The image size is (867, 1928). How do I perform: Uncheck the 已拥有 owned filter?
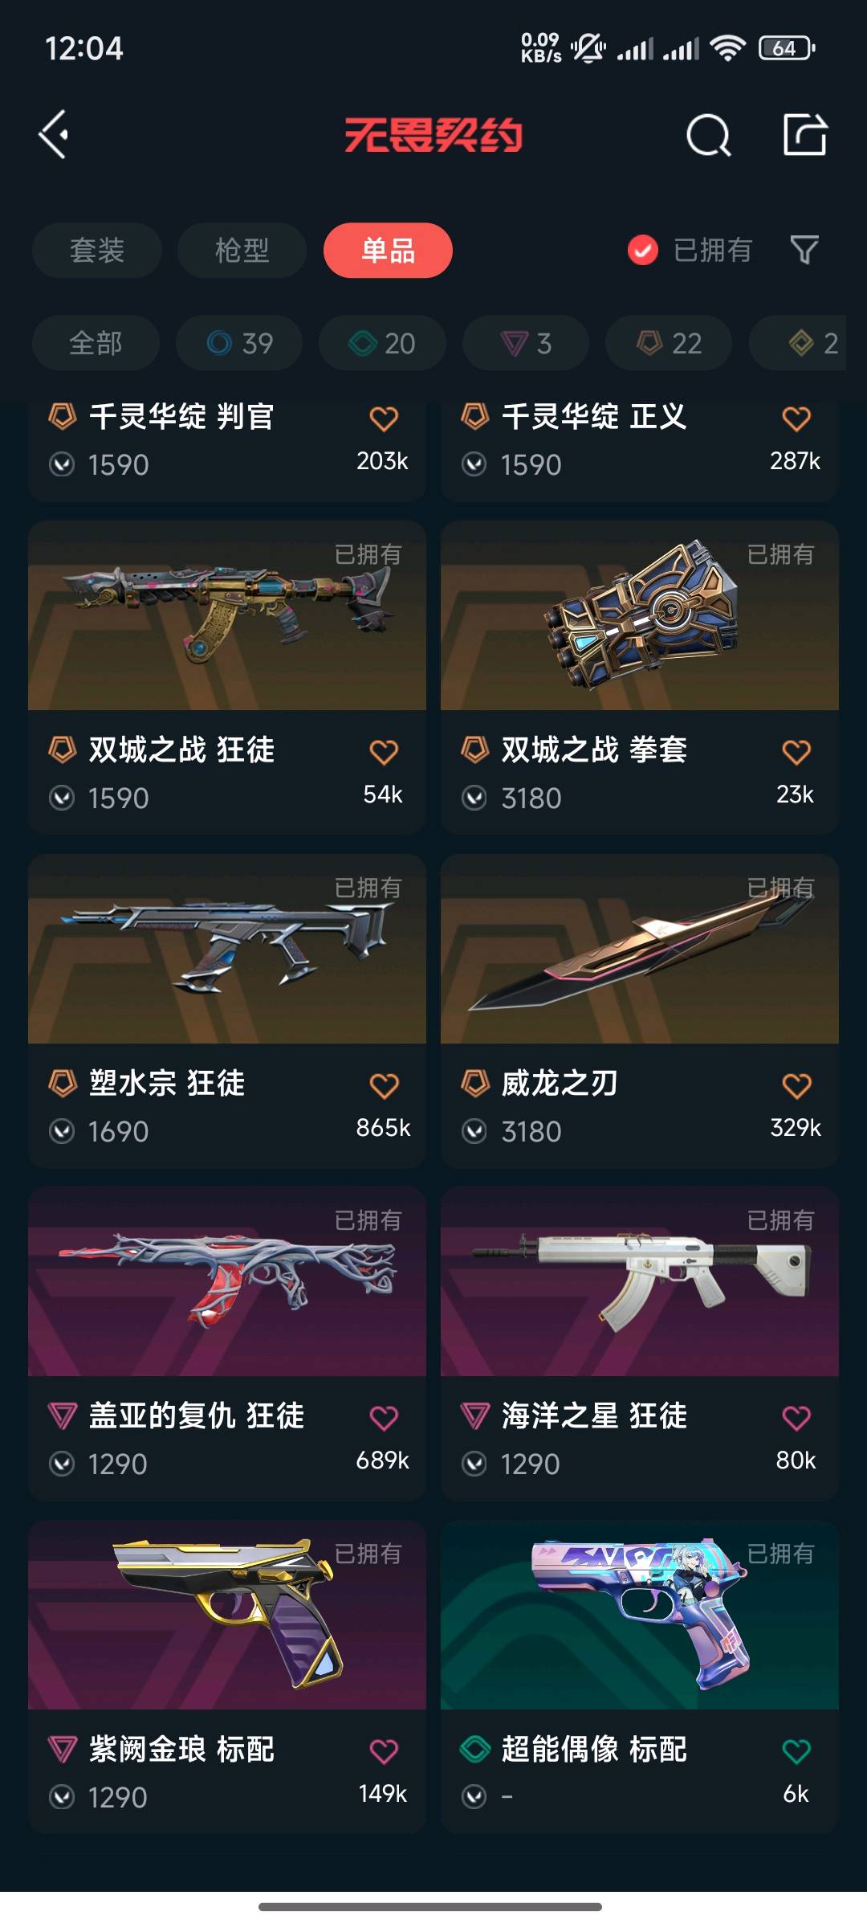(690, 250)
